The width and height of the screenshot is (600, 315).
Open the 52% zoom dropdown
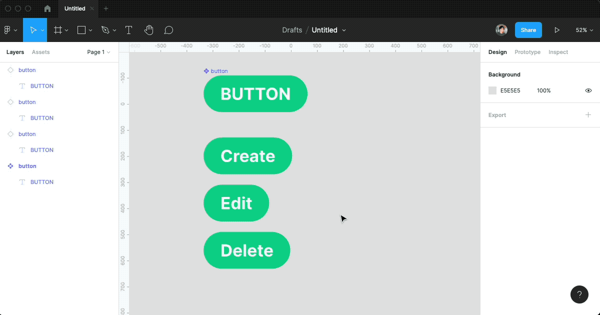(584, 30)
